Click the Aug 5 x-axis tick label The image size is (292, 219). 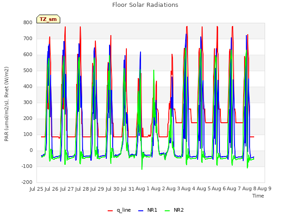coord(203,188)
